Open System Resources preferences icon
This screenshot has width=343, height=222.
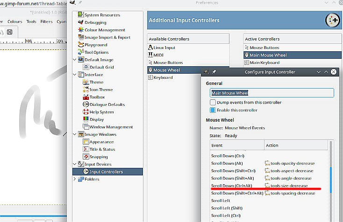pos(80,14)
